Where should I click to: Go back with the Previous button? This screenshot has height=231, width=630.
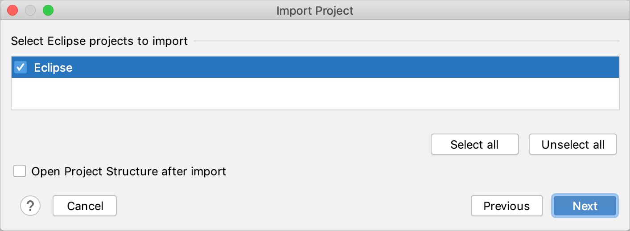[x=506, y=206]
